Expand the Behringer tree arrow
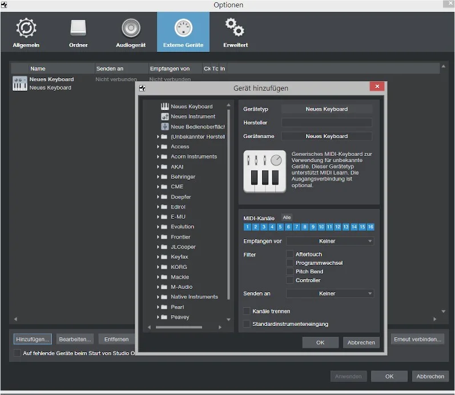This screenshot has width=455, height=395. coord(158,176)
